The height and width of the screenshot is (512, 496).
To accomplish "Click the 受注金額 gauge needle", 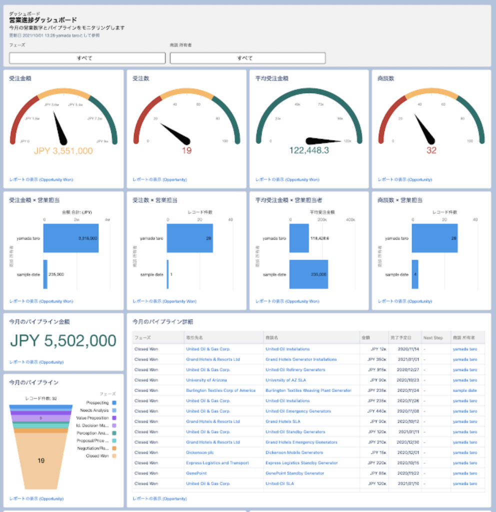I will pyautogui.click(x=59, y=127).
